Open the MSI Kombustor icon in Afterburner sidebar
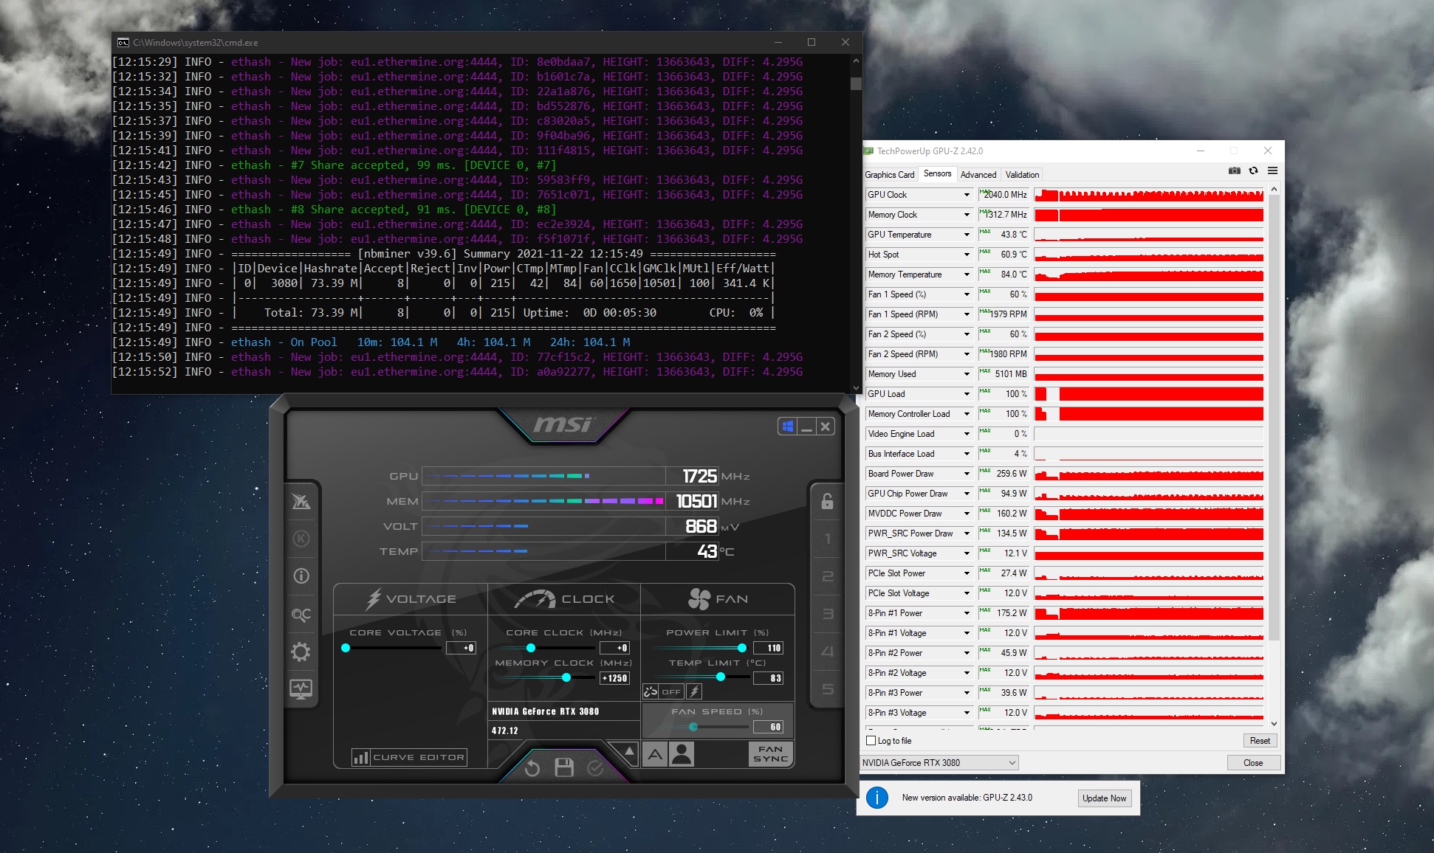 (x=301, y=502)
